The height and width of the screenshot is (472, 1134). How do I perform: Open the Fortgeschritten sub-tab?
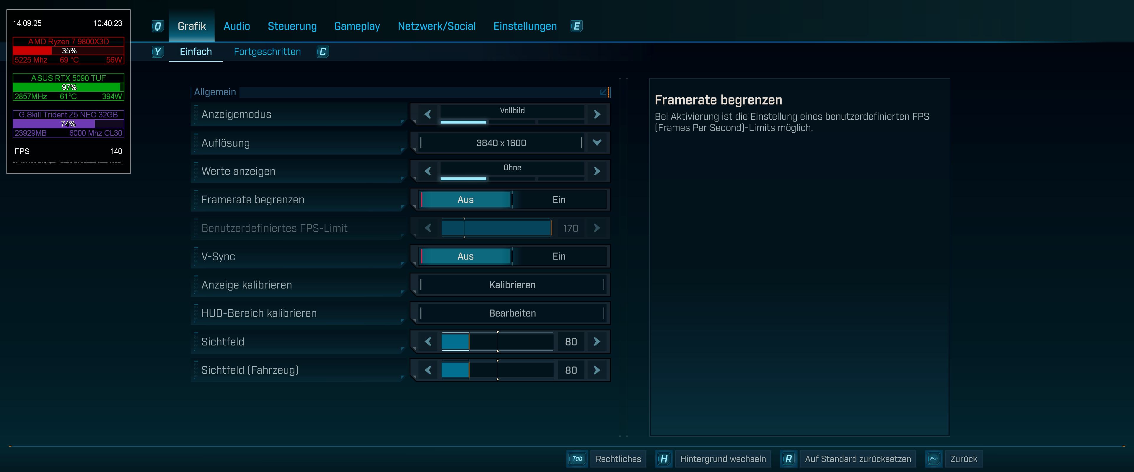267,52
